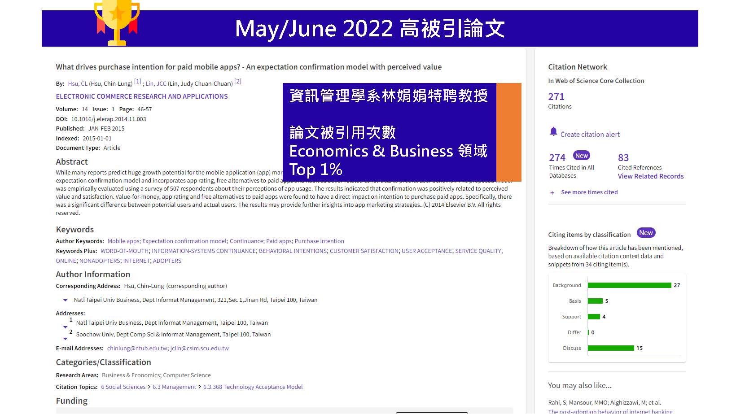The height and width of the screenshot is (414, 736).
Task: Expand address 2 Soochow Univ details
Action: [65, 339]
